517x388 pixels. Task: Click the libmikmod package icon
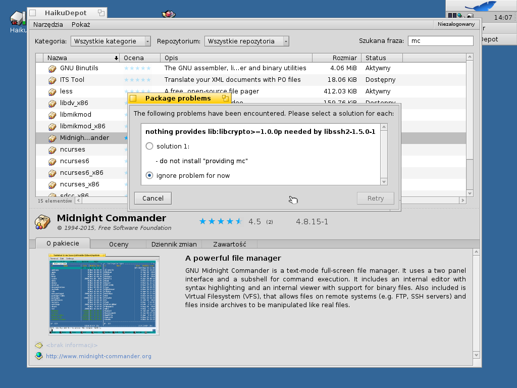click(x=52, y=115)
